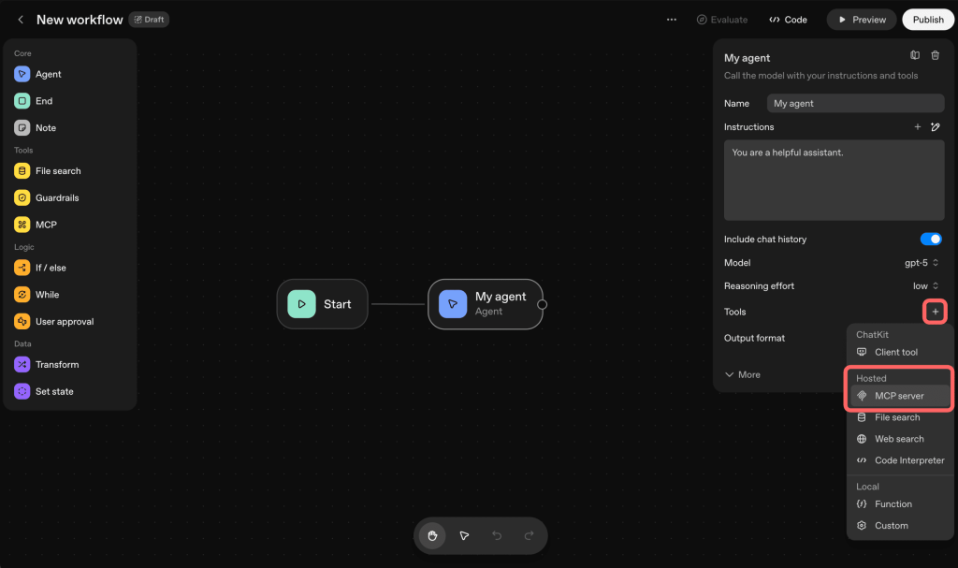Switch to the pointer selection tool

tap(464, 535)
